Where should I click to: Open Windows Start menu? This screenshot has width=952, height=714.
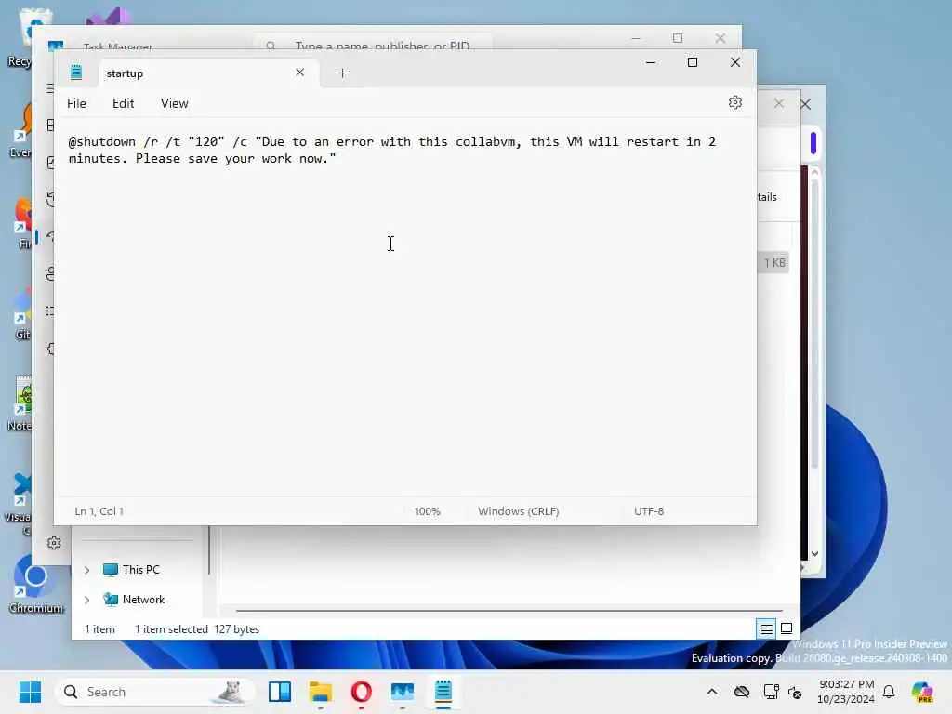tap(30, 692)
